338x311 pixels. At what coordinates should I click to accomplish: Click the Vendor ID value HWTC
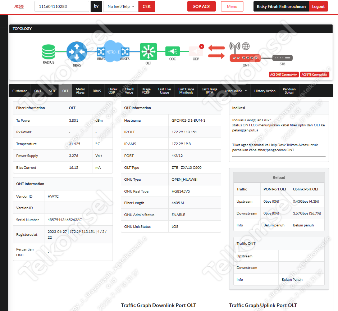(x=53, y=197)
